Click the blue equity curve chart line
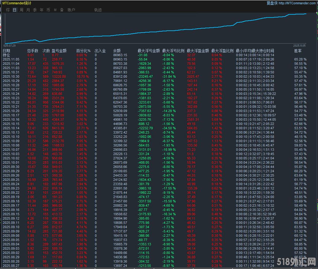Screen dimensions: 318x269 (x=153, y=32)
